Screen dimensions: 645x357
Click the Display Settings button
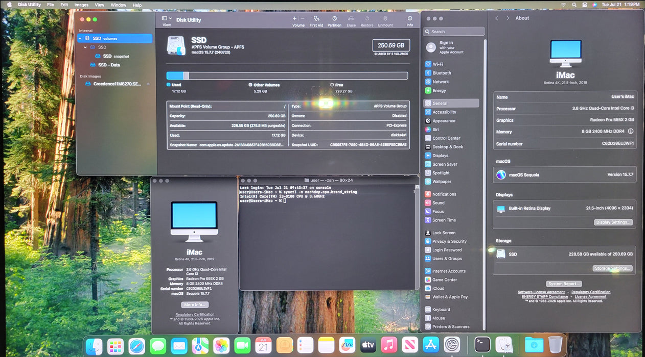point(613,222)
